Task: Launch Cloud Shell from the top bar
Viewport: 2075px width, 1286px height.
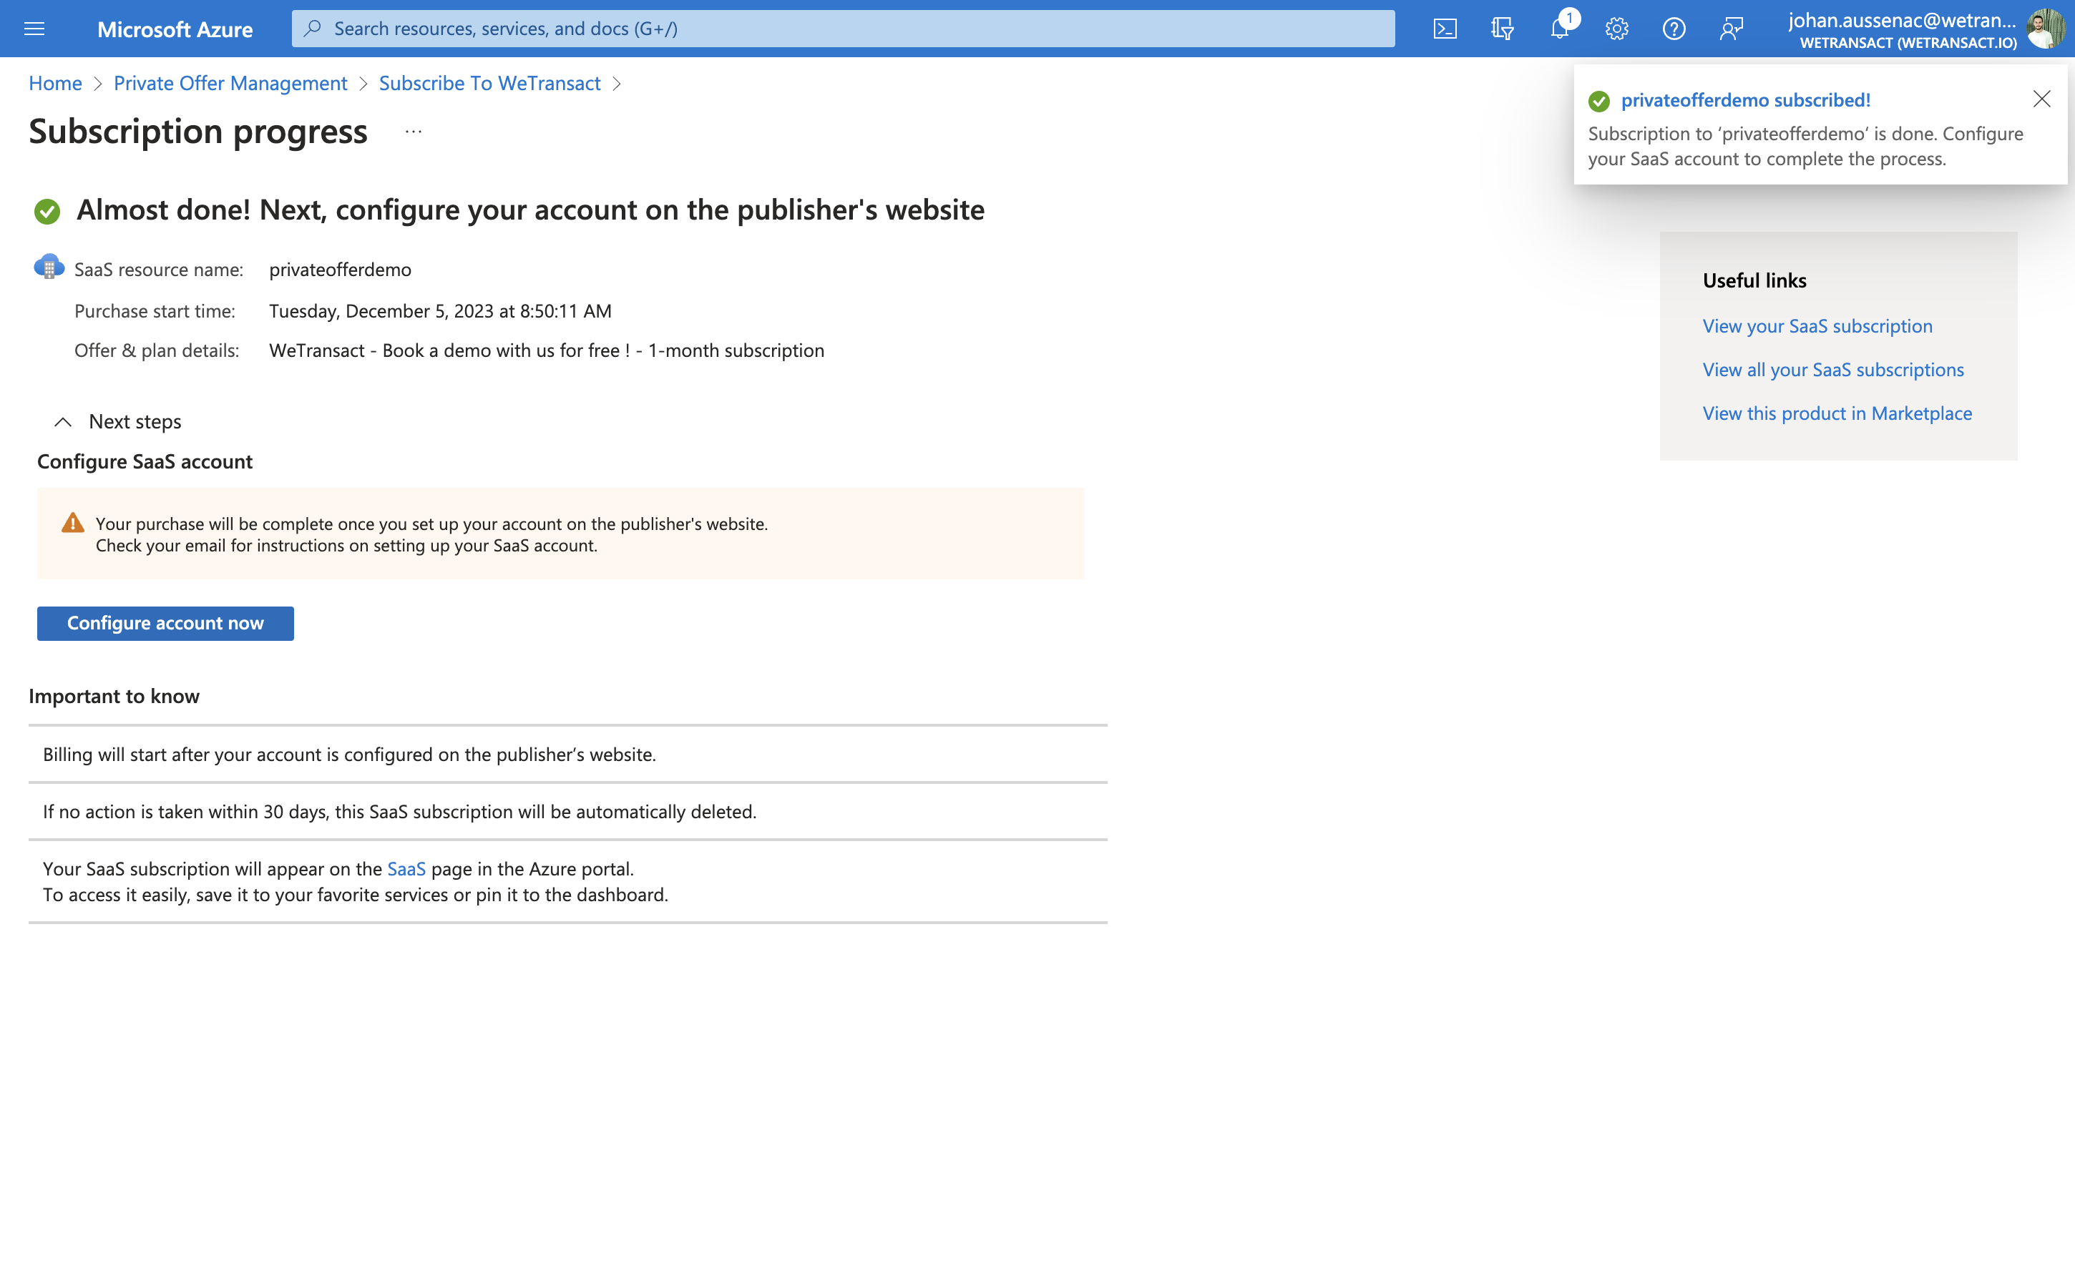Action: (1445, 29)
